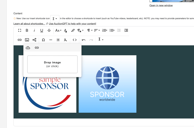Click the insert link toolbar icon
Image resolution: width=194 pixels, height=128 pixels.
pyautogui.click(x=20, y=40)
